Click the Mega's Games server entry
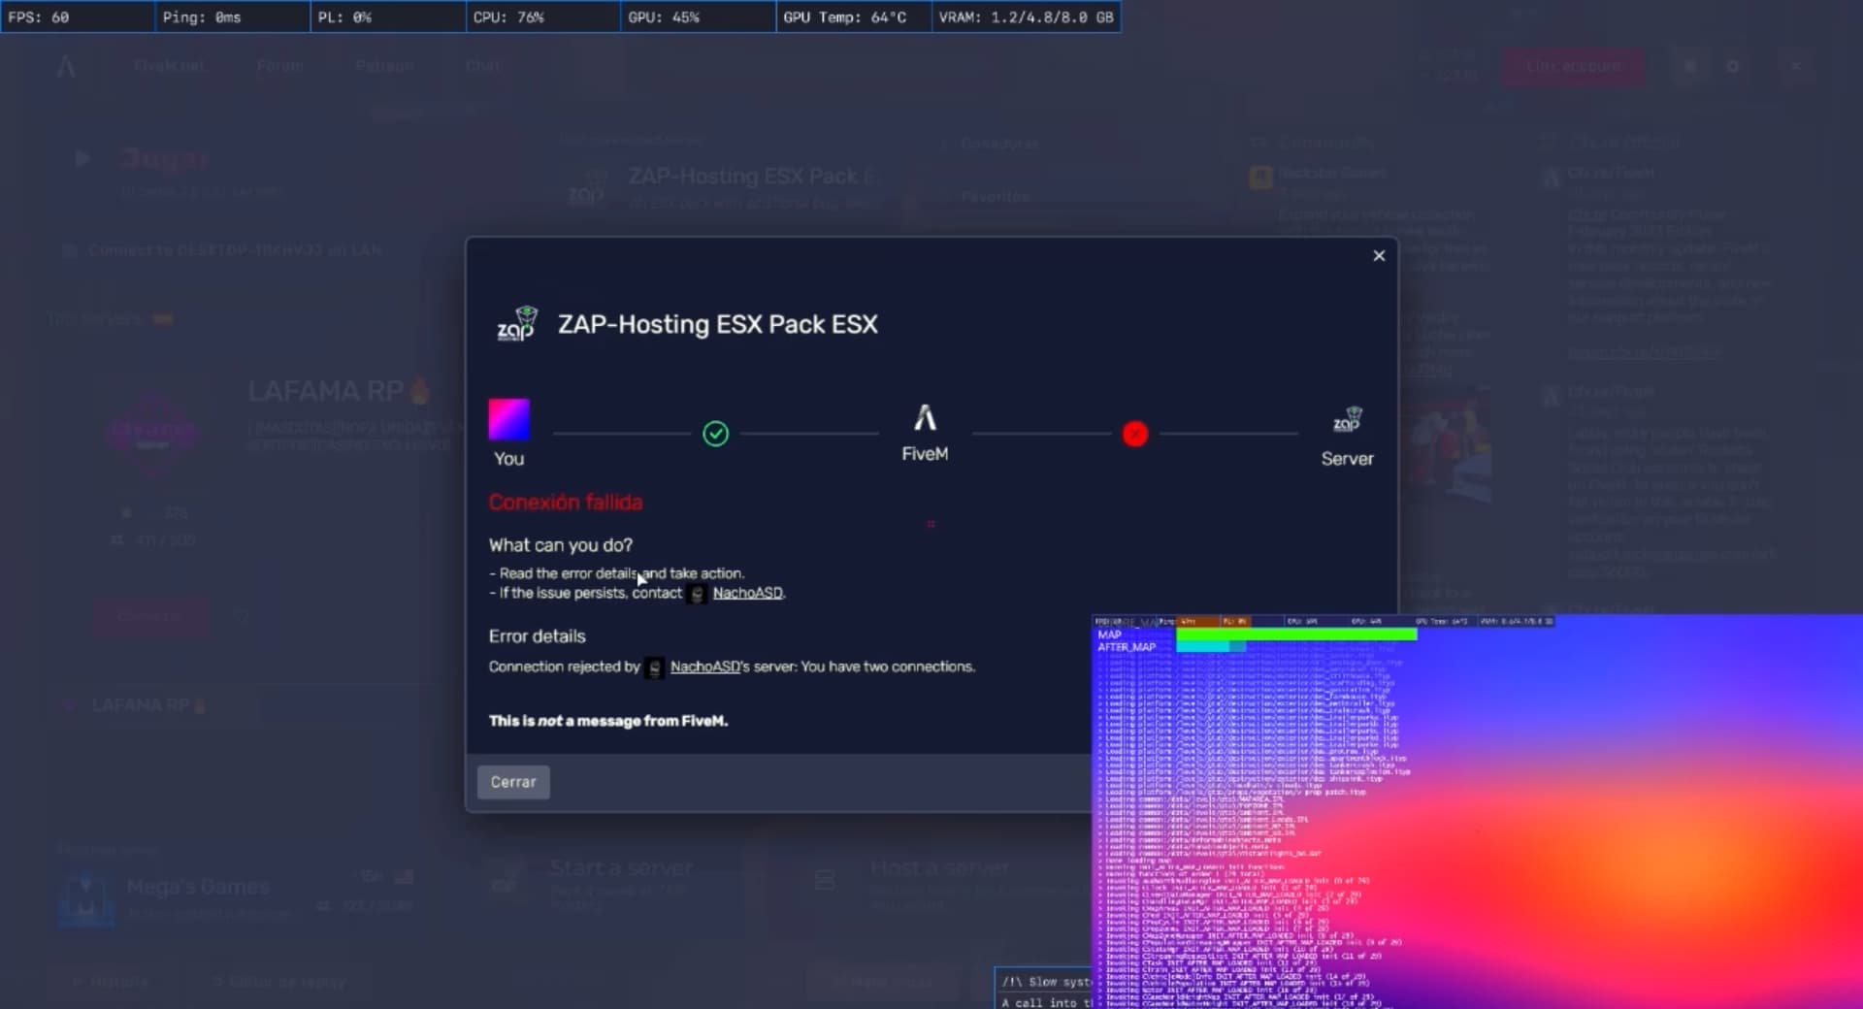Viewport: 1863px width, 1009px height. (x=238, y=895)
